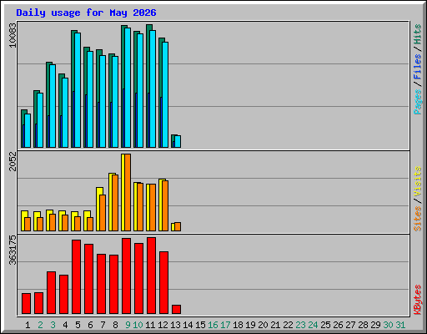Viewport: 427px width, 334px height.
Task: Click the day 8 orange sites bar
Action: (x=115, y=203)
